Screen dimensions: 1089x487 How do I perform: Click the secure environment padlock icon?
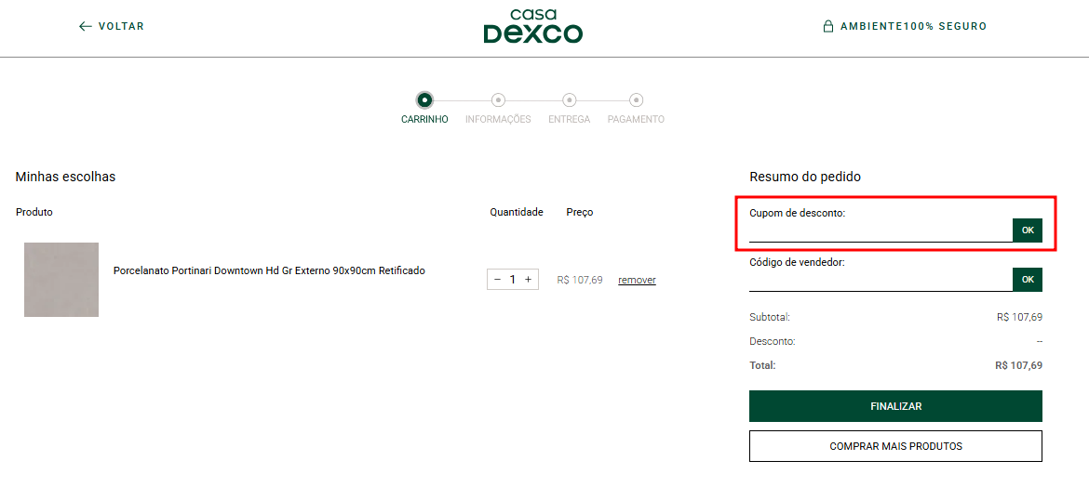827,27
